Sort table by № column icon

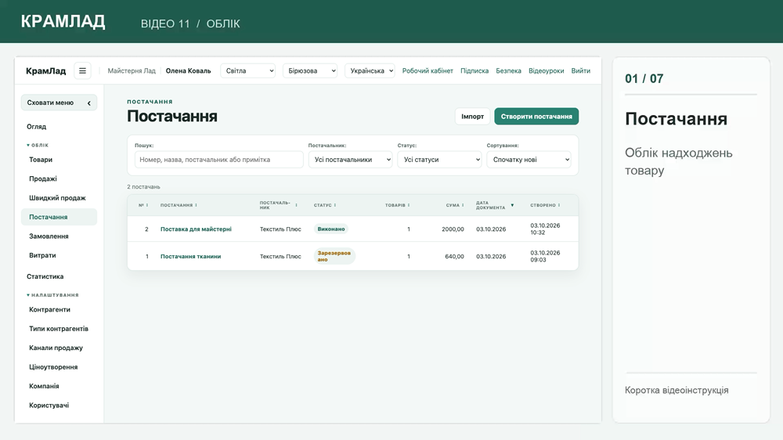(147, 205)
